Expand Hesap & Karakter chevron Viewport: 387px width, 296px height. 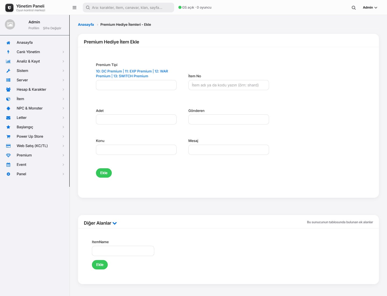click(x=63, y=90)
